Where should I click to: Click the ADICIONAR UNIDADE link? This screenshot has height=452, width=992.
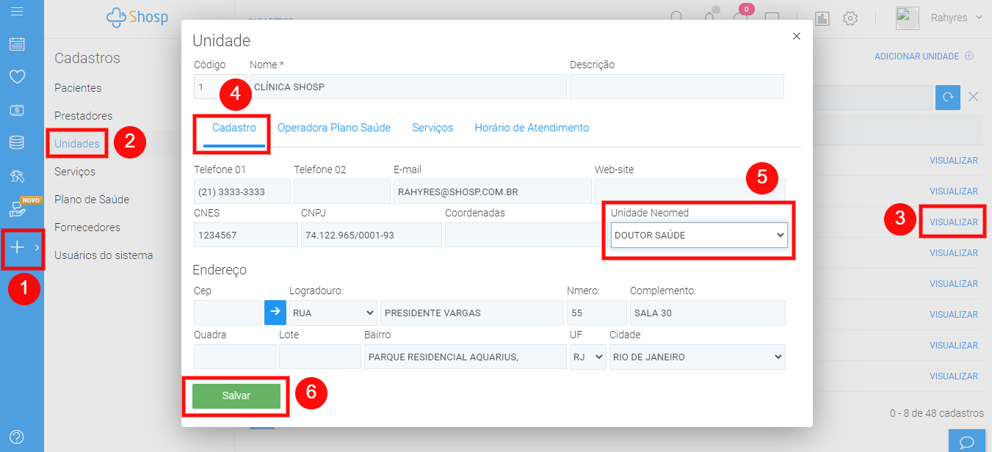pos(924,56)
